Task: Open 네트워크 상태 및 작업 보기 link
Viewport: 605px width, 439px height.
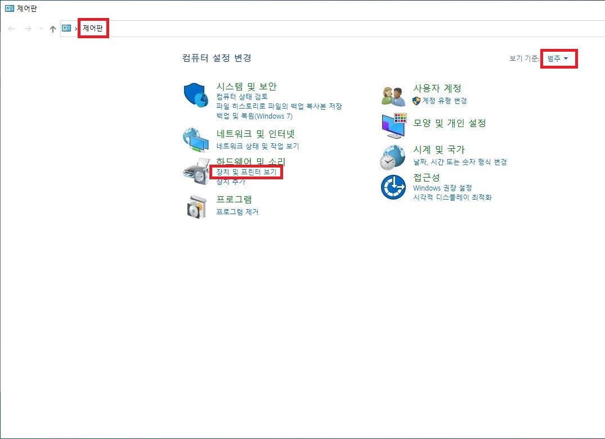Action: coord(258,146)
